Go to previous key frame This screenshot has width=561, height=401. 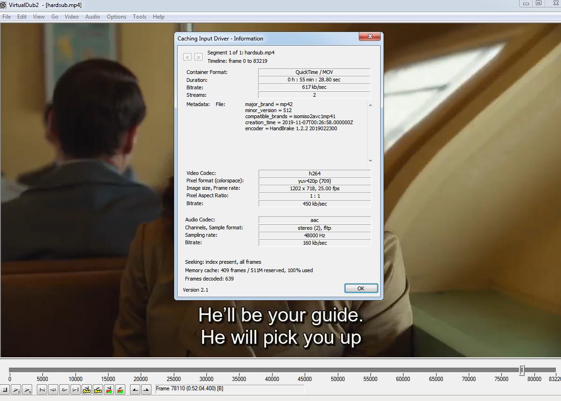(87, 389)
